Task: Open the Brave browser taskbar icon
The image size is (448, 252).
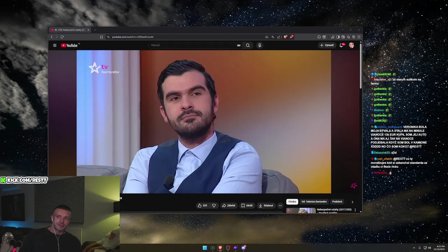Action: (x=220, y=248)
